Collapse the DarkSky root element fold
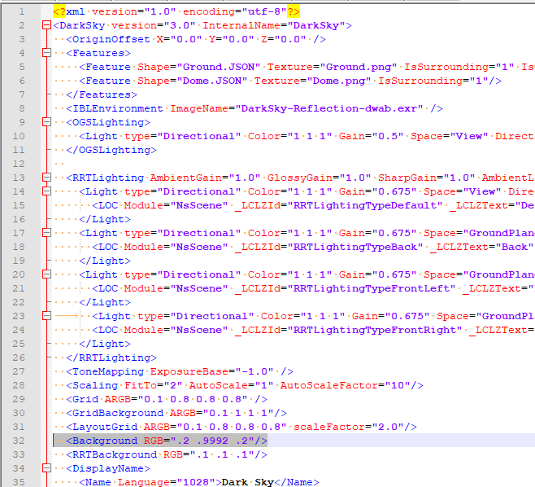This screenshot has height=487, width=535. (46, 25)
